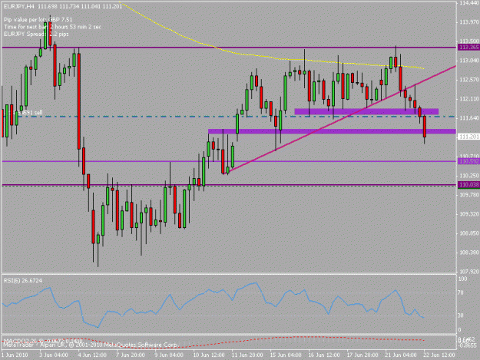Click the MetaQuotes Software Corp. copyright text
Screen dimensions: 480x360
[x=91, y=345]
